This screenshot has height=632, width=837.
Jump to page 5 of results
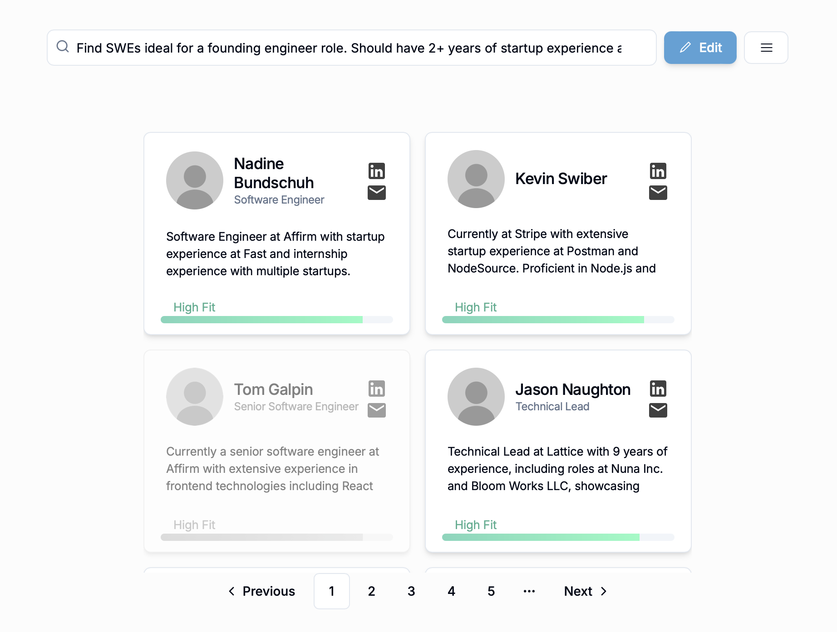pyautogui.click(x=491, y=591)
